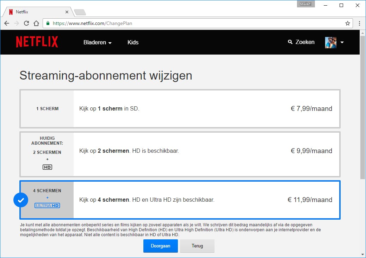Image resolution: width=366 pixels, height=258 pixels.
Task: Click the Terug button
Action: [197, 246]
